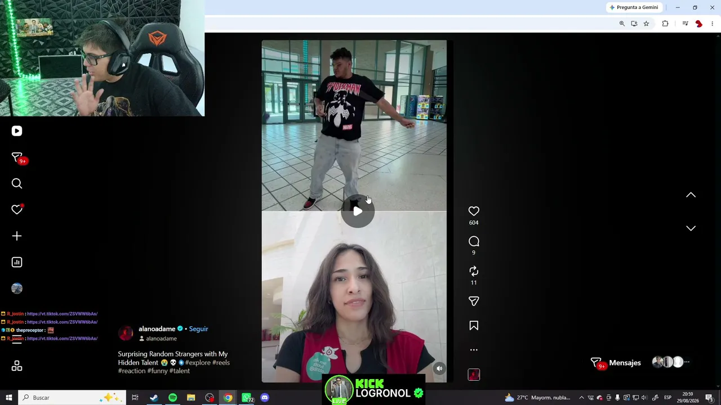This screenshot has height=405, width=721.
Task: Open R_jostin's first TikTok chat link
Action: [62, 314]
